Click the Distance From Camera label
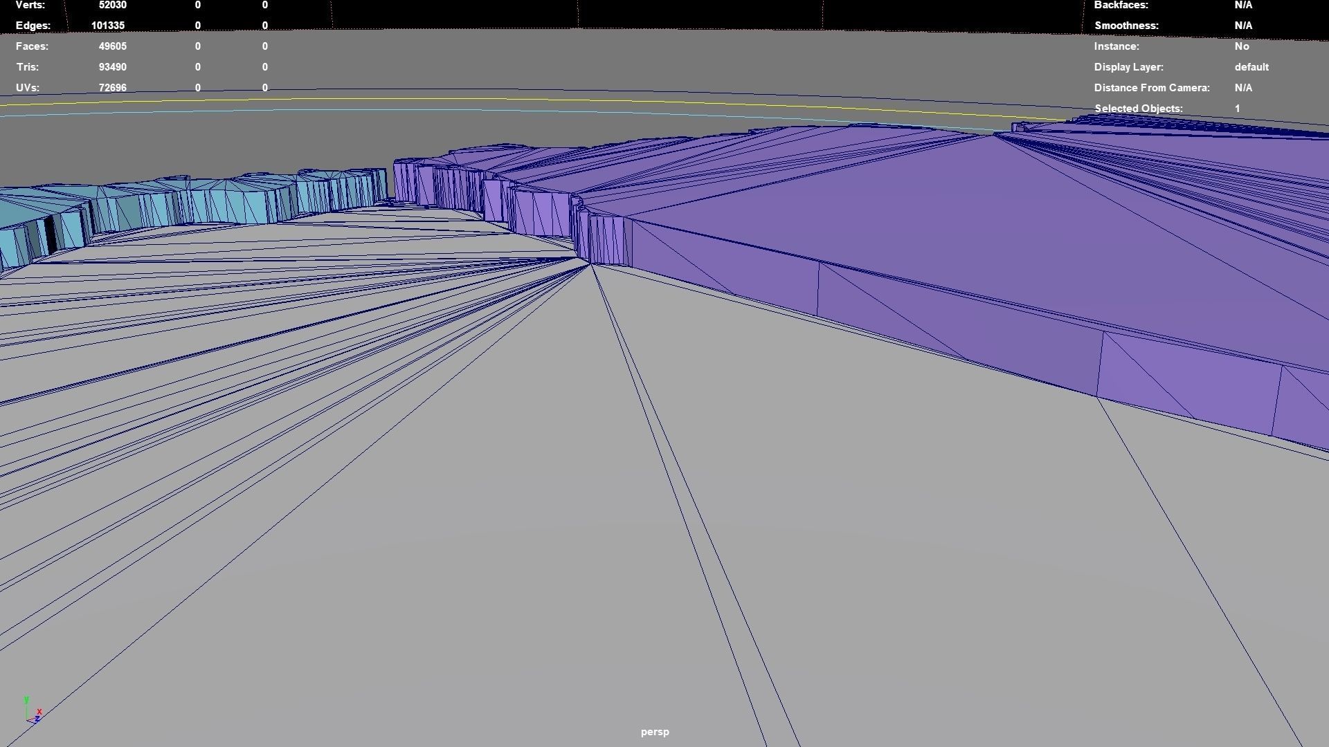The image size is (1329, 747). [x=1151, y=88]
